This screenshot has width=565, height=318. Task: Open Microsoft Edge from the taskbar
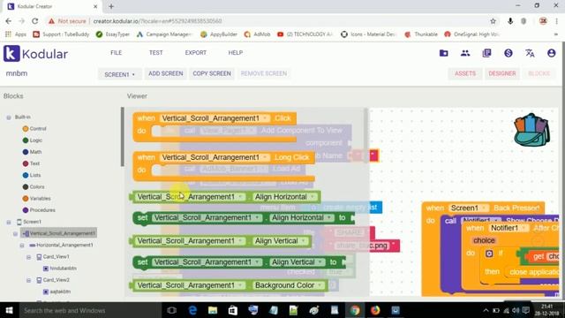point(192,310)
